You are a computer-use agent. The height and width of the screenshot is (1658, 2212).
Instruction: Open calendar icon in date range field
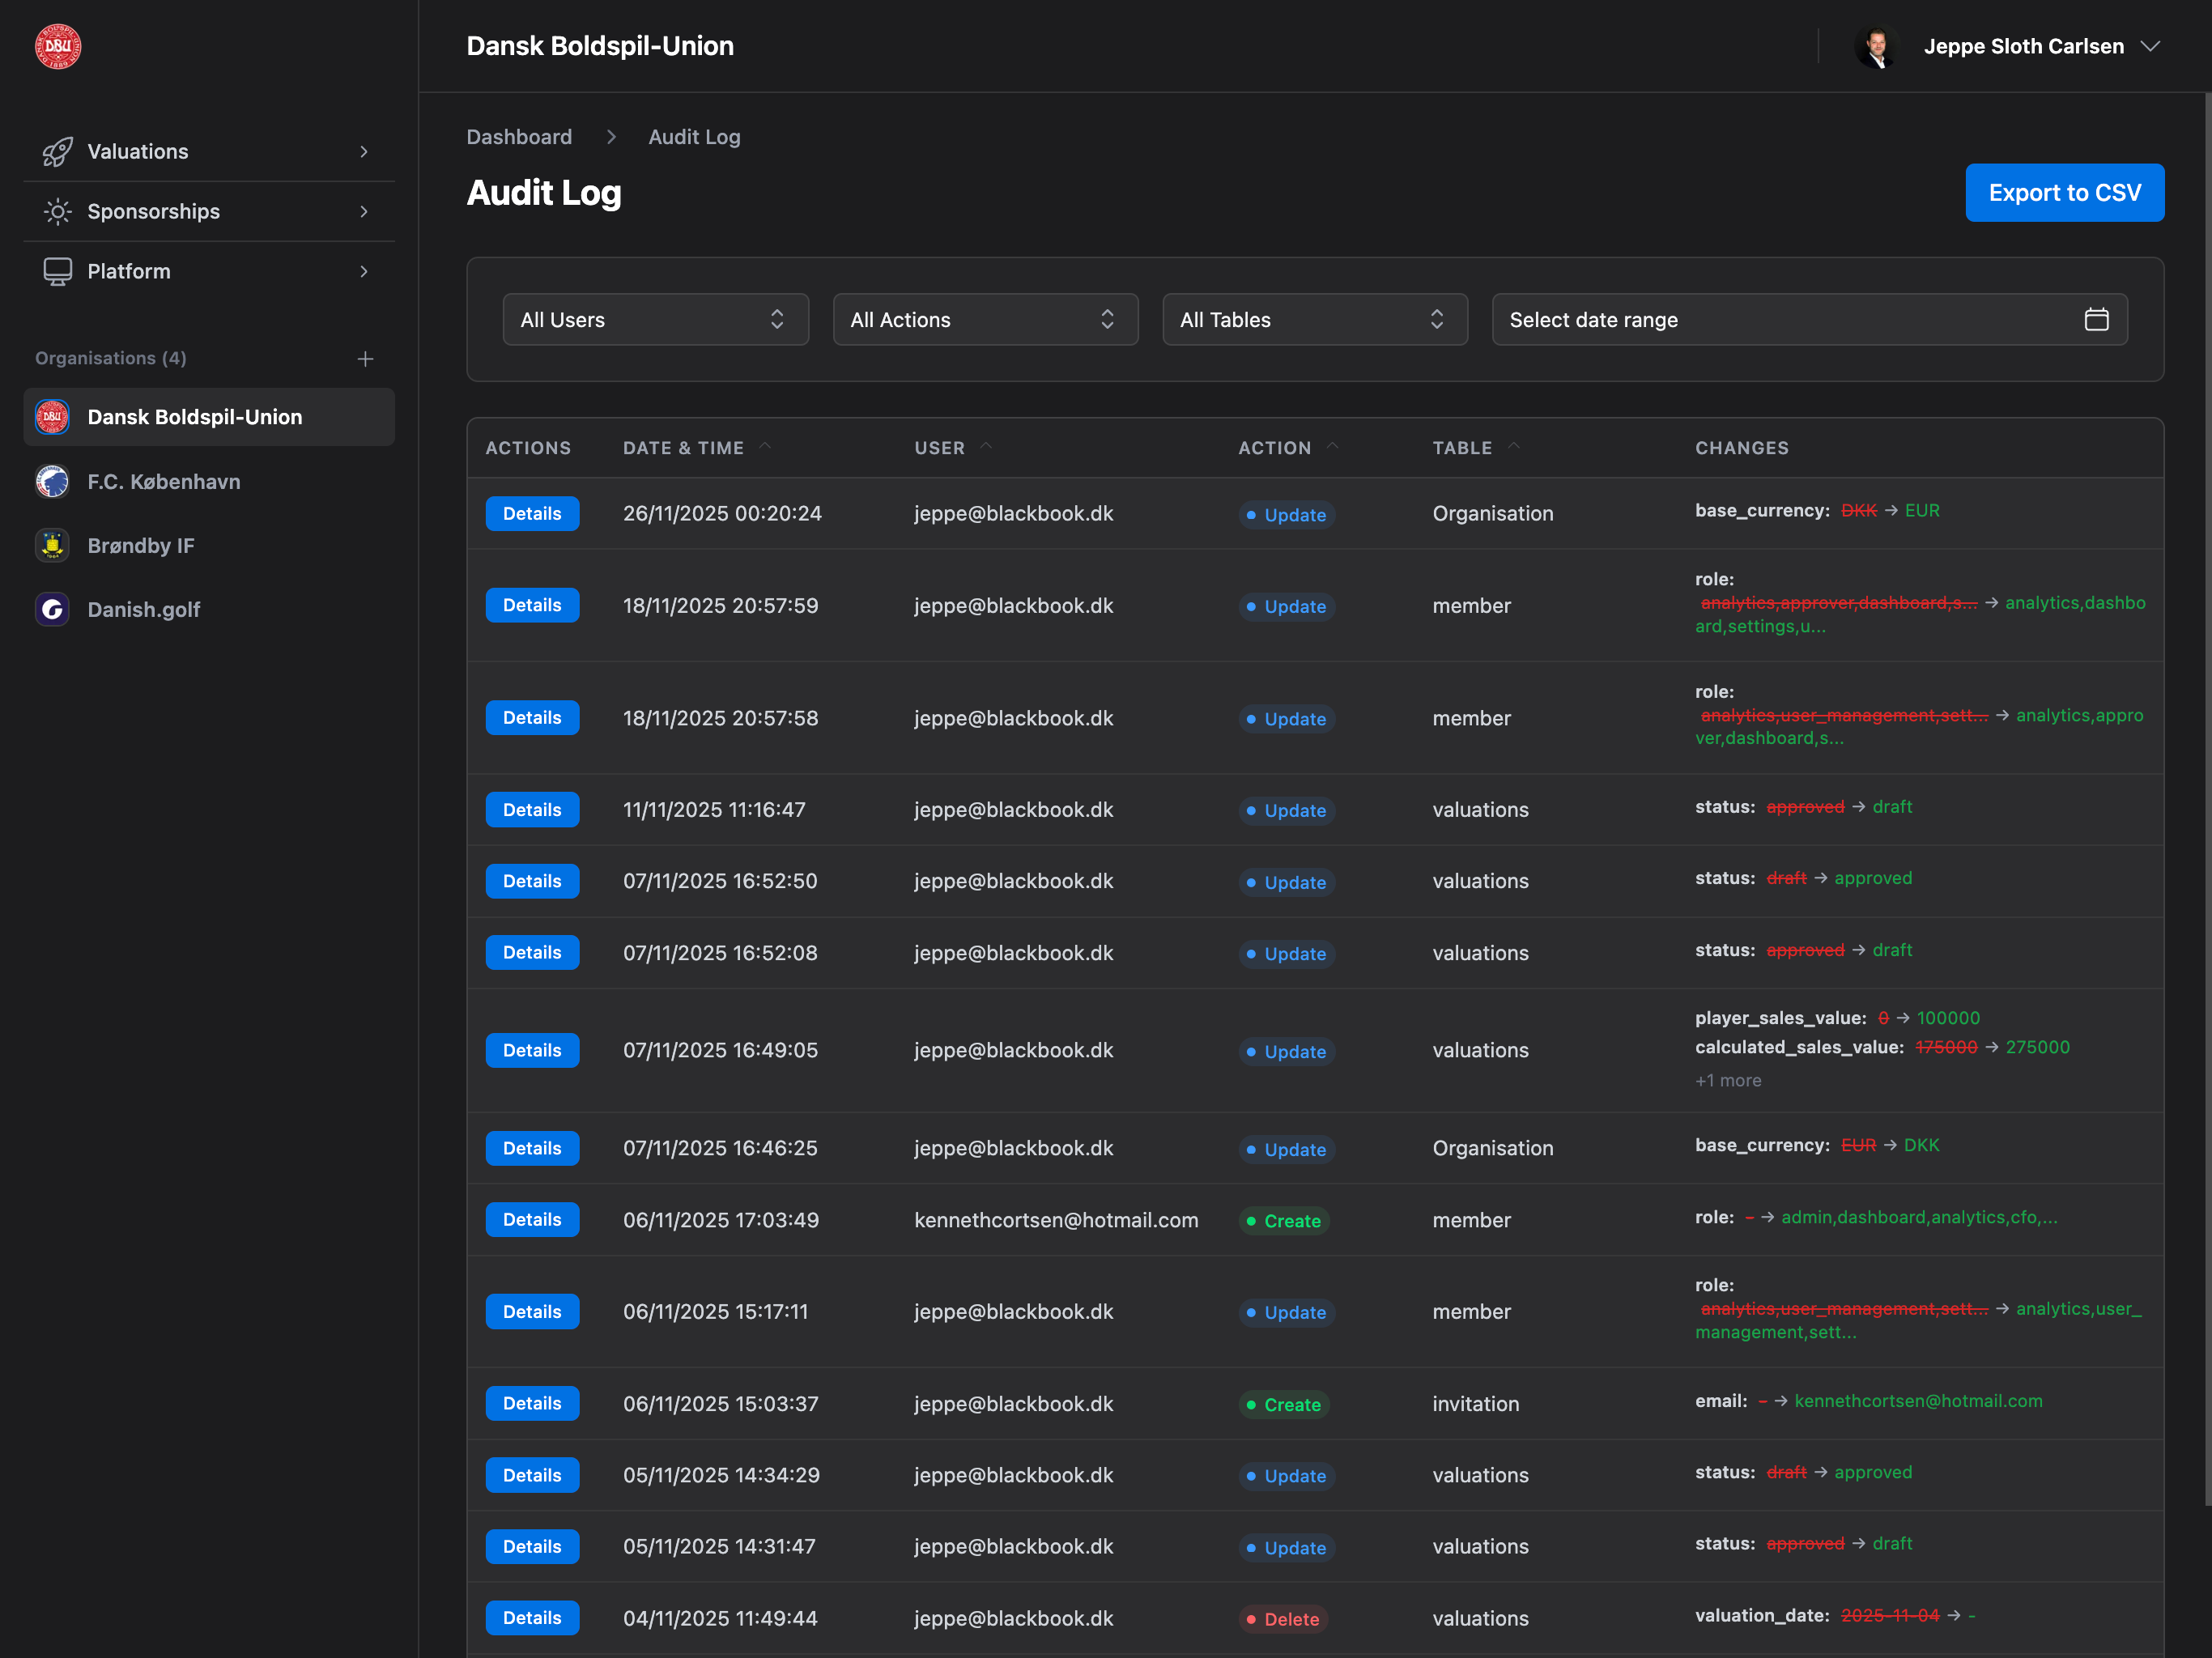(2096, 320)
